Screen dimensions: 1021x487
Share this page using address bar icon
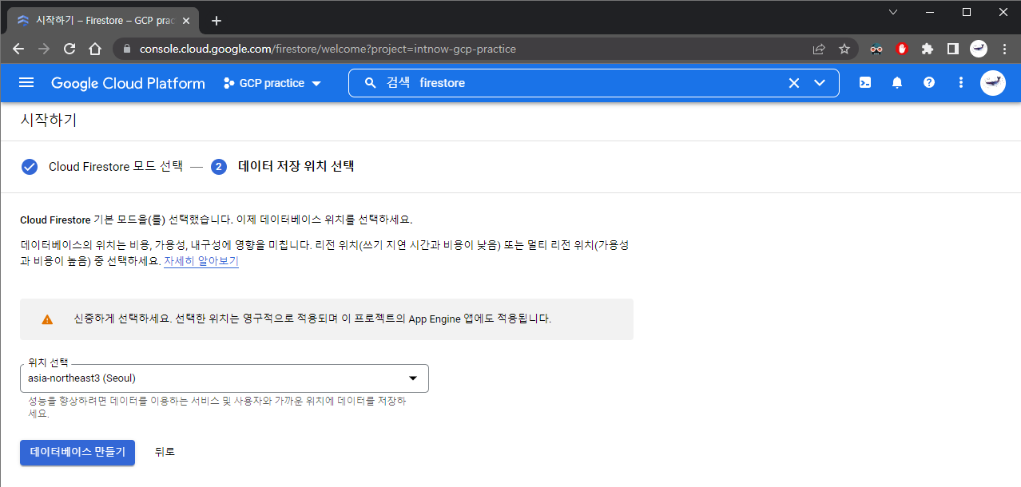pos(819,49)
